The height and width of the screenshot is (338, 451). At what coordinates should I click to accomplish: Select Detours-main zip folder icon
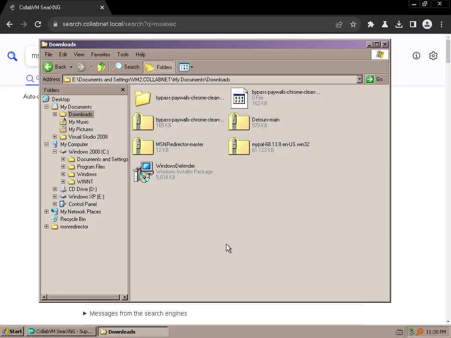[239, 121]
